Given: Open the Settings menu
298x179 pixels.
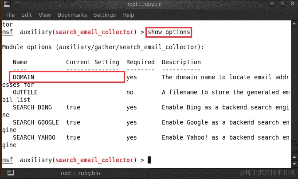Looking at the screenshot, I should (105, 15).
